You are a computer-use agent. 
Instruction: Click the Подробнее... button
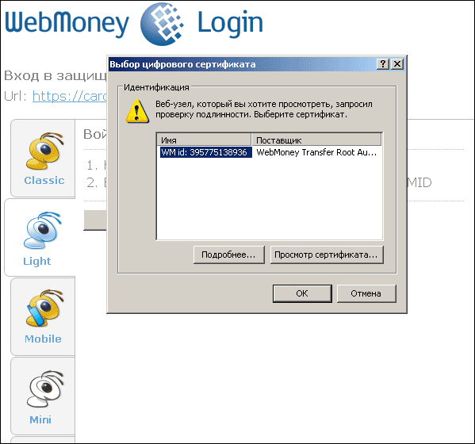pos(228,255)
